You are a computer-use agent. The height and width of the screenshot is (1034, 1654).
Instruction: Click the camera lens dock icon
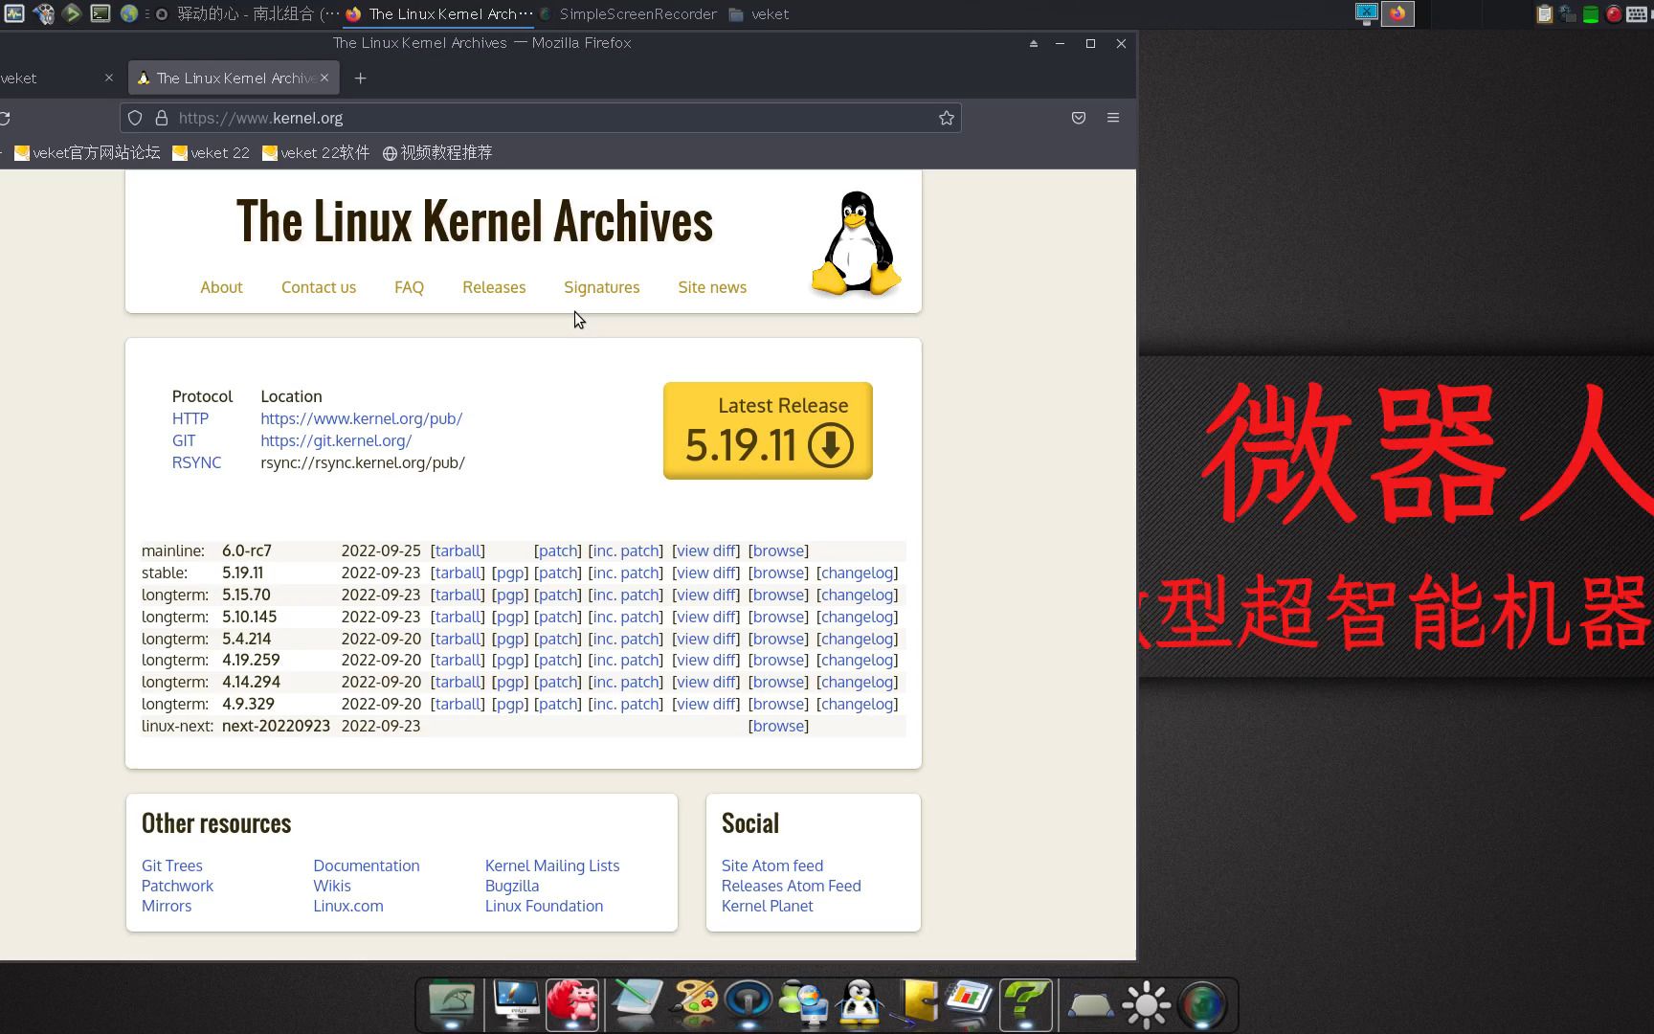point(1202,1004)
